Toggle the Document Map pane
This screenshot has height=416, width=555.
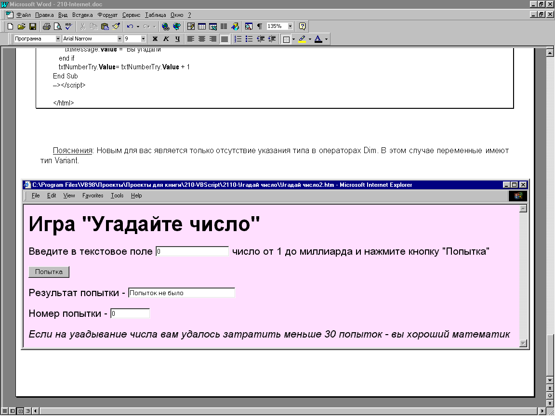(249, 26)
